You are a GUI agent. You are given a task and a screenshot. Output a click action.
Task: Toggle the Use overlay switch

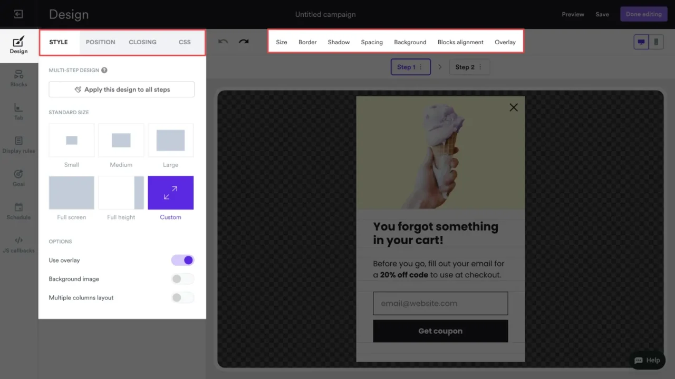point(182,260)
